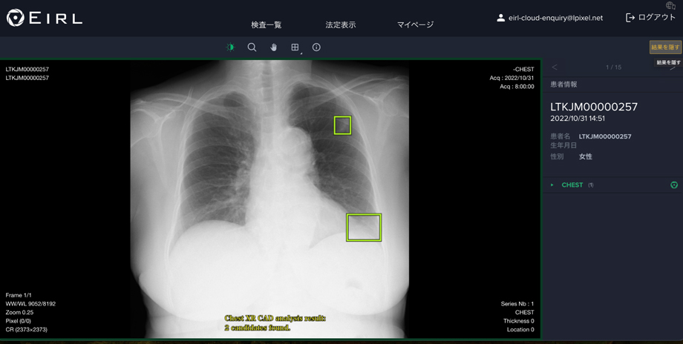The image size is (683, 344).
Task: Expand the CHEST section triangle
Action: [x=552, y=185]
